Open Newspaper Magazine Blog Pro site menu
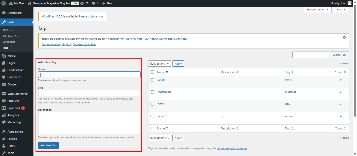Screen dimensions: 357x156 click(x=51, y=3)
